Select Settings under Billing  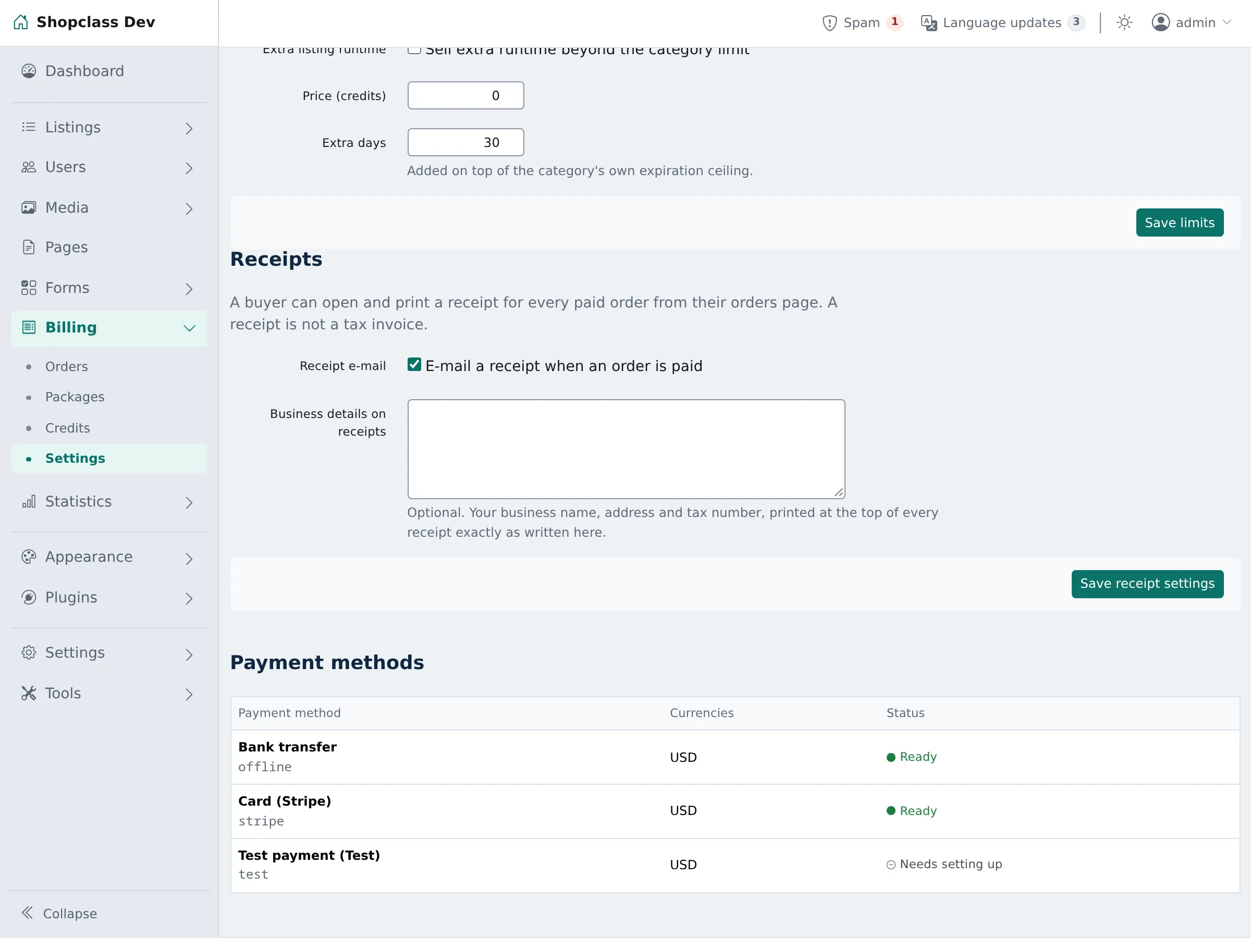tap(109, 459)
